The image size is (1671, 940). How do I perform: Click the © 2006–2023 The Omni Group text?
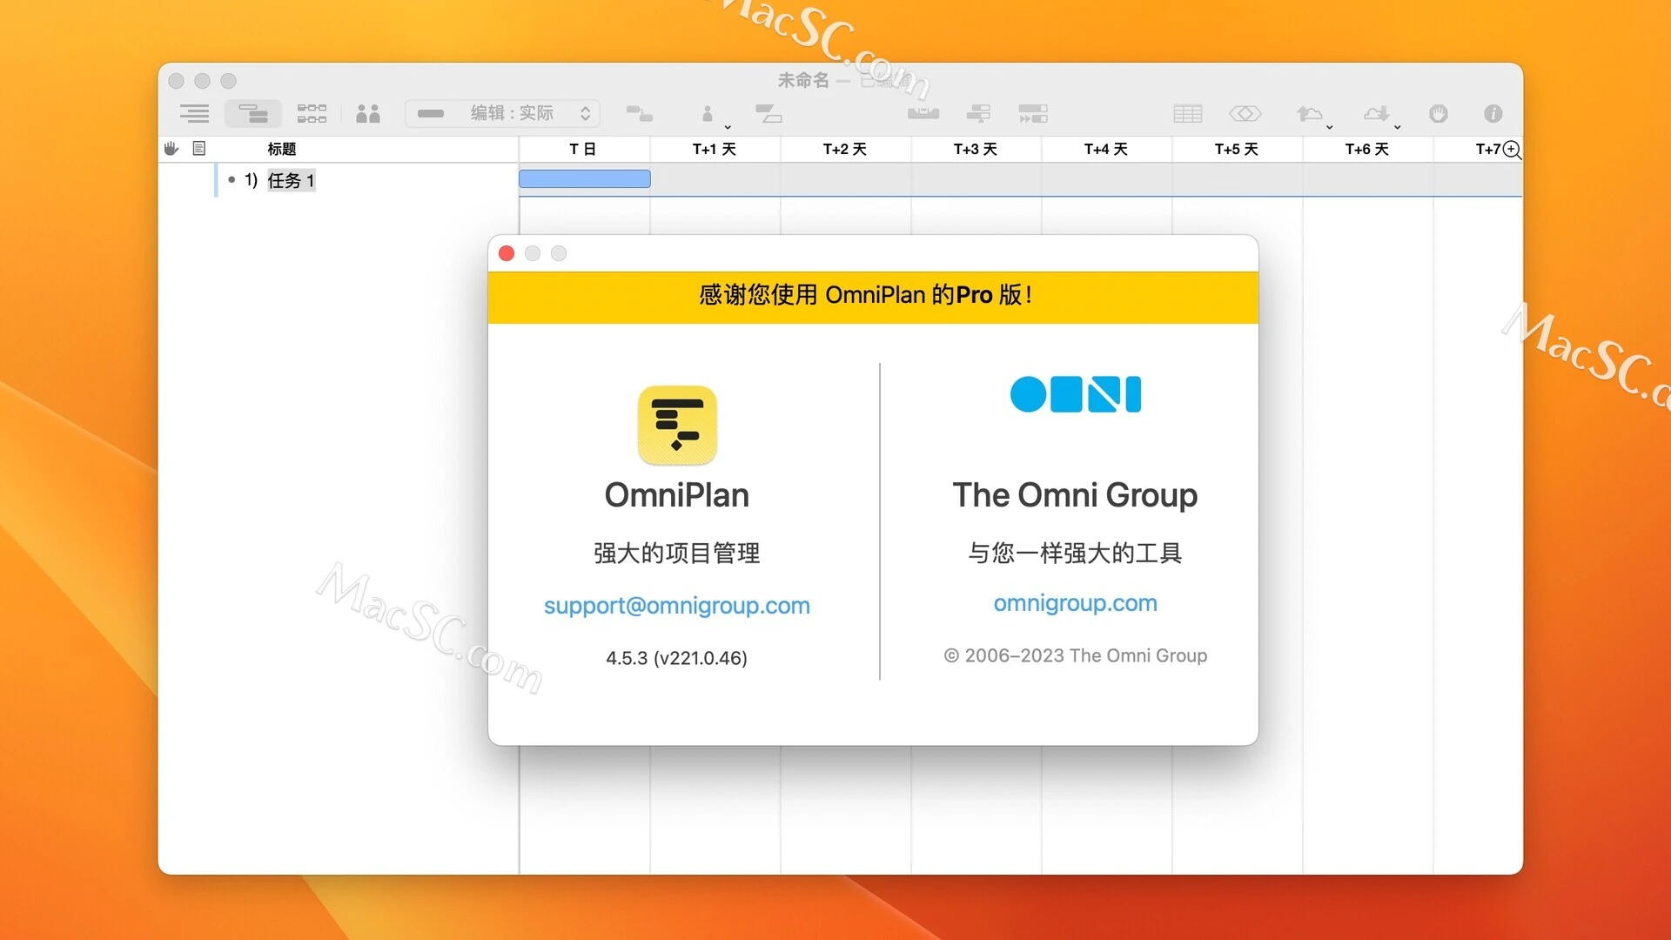[x=1076, y=655]
